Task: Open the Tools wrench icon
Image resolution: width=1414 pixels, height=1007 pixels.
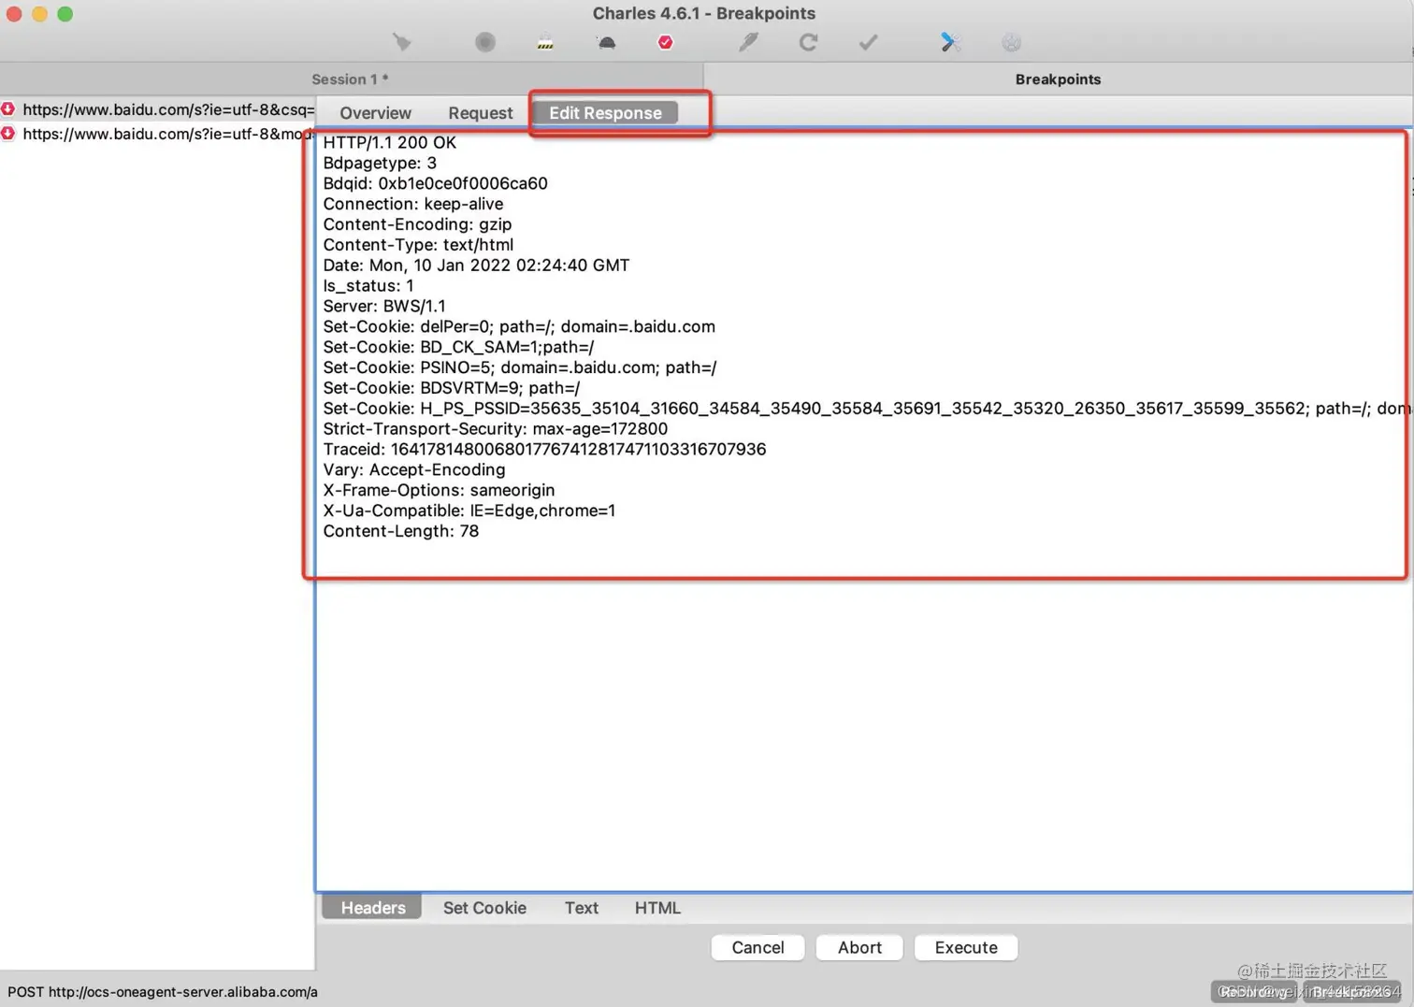Action: pos(950,42)
